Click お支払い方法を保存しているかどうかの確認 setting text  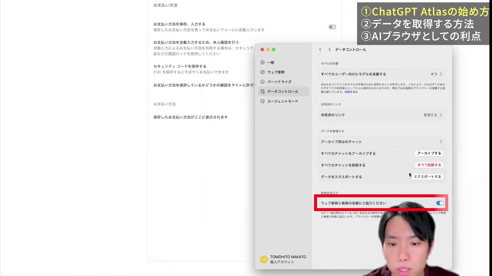[x=204, y=85]
